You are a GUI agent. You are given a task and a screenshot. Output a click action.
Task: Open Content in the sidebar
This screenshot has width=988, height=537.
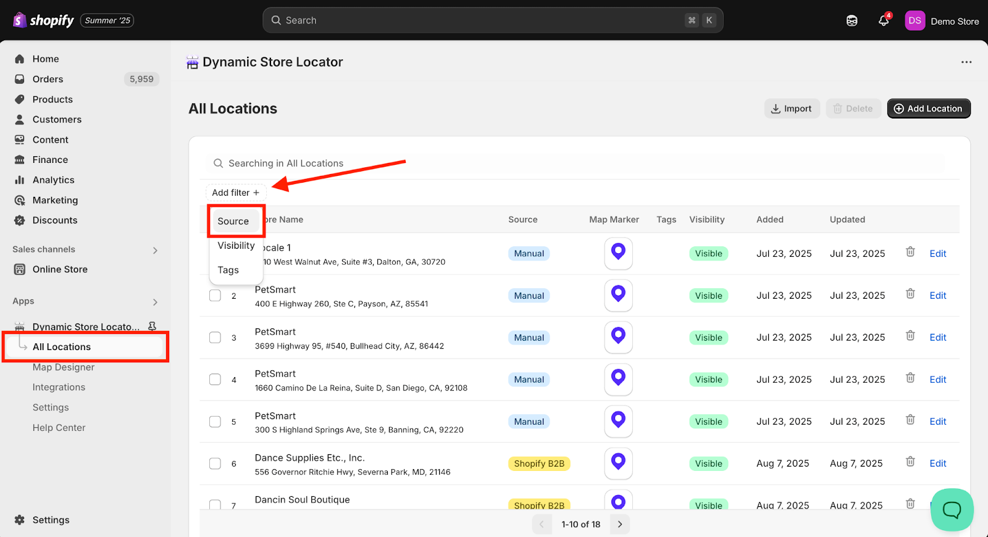coord(50,139)
